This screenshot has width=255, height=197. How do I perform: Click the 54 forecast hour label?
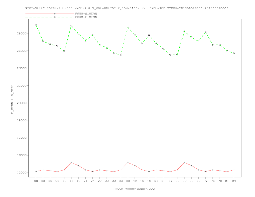163,181
